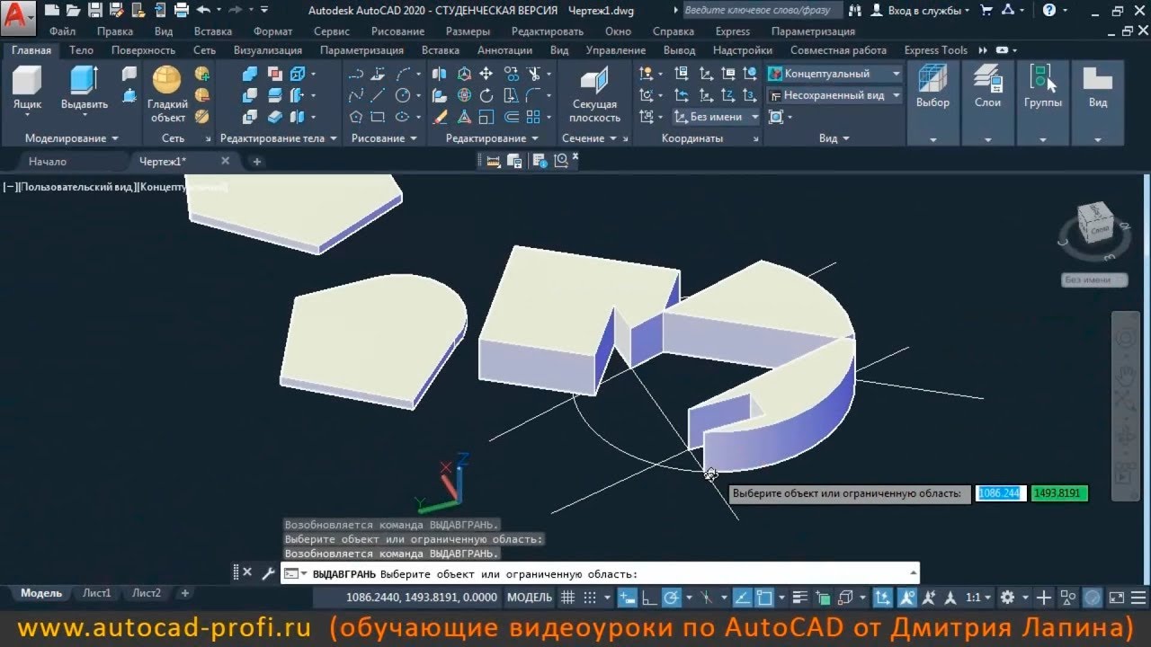The image size is (1151, 647).
Task: Expand the Редактирование panel
Action: 492,138
